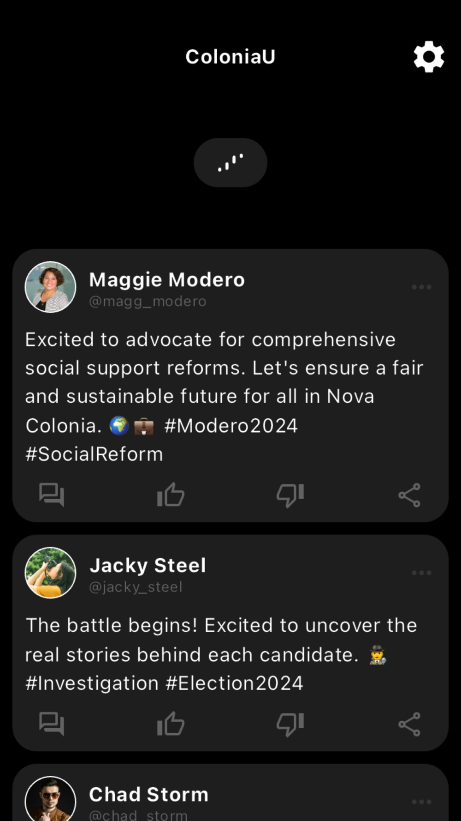Open comments on Maggie Modero's post
Screen dimensions: 461x821
pyautogui.click(x=52, y=495)
